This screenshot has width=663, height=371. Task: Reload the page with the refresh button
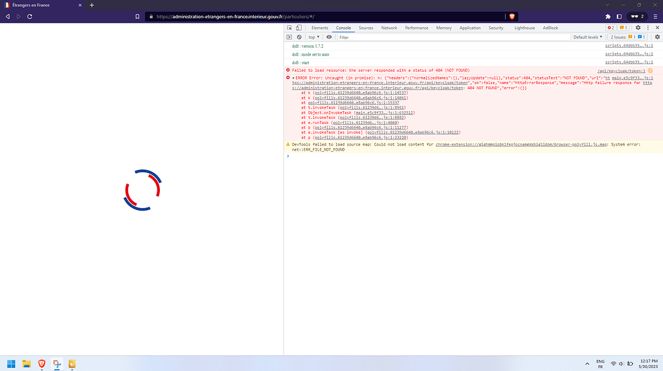30,16
